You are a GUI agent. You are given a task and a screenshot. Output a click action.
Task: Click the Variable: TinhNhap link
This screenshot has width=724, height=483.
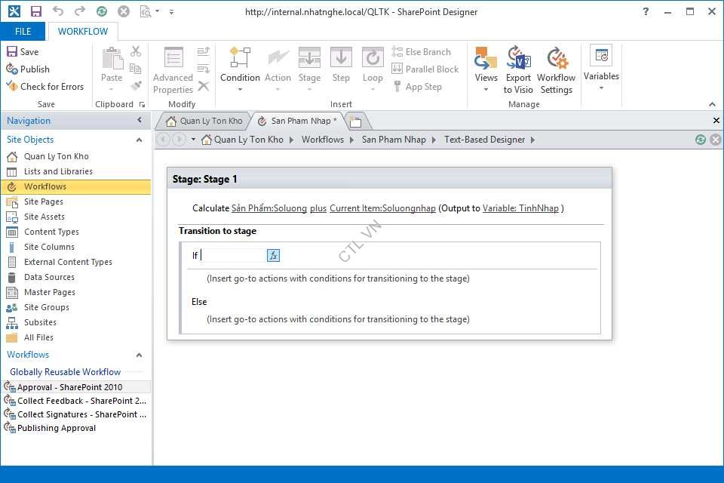click(520, 208)
